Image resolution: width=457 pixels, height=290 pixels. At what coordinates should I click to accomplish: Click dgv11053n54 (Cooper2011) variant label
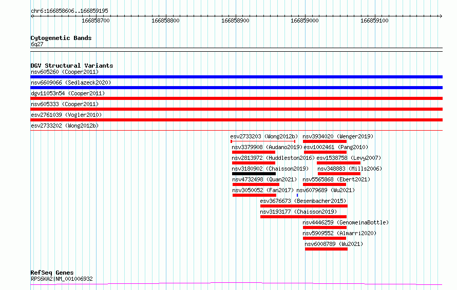pyautogui.click(x=68, y=93)
